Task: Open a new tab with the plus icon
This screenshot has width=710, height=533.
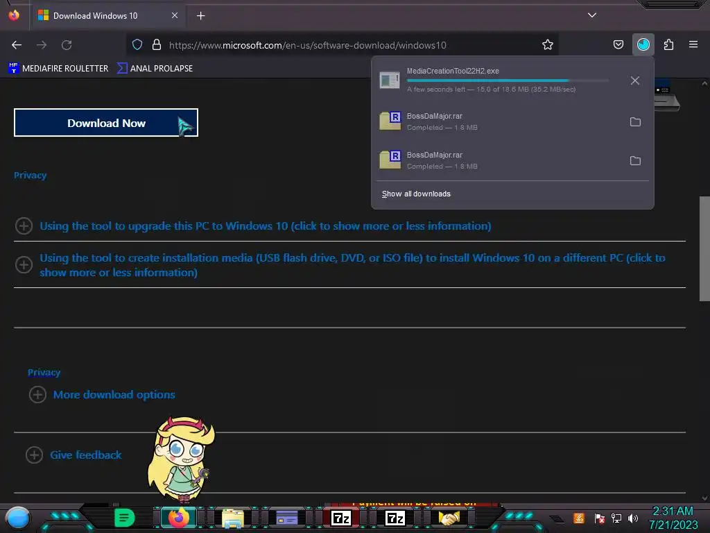Action: (200, 16)
